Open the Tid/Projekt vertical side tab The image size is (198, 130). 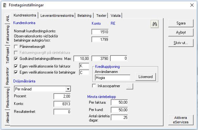(x=8, y=55)
